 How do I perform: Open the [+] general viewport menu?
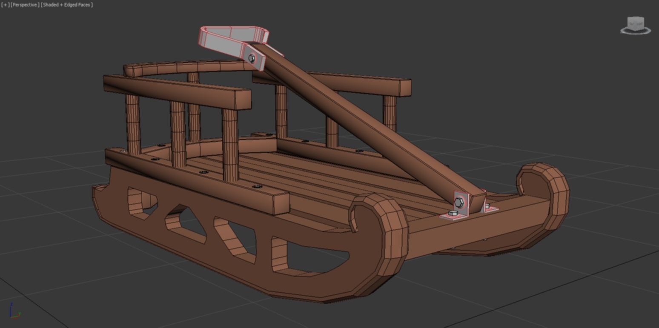[x=5, y=5]
